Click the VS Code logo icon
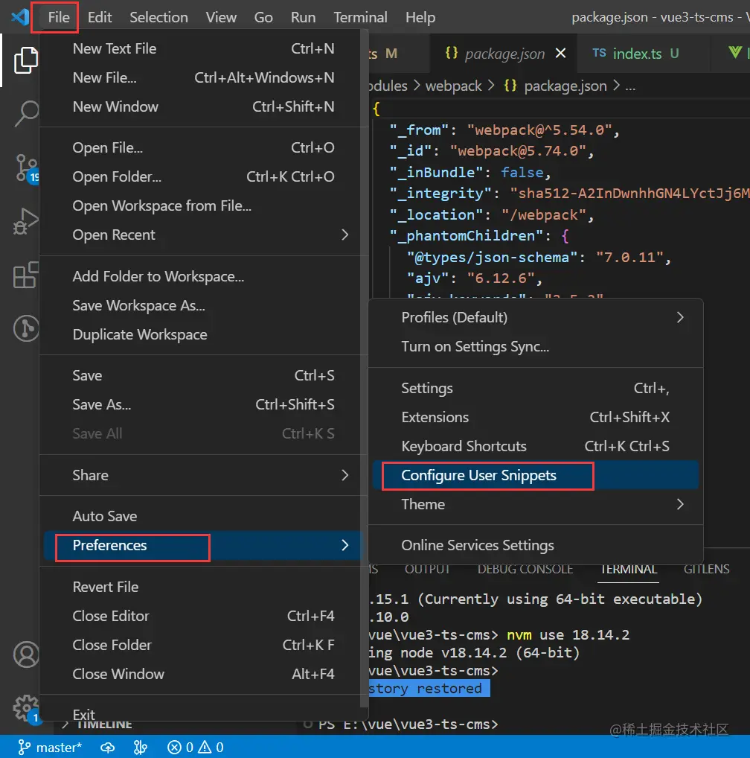Screen dimensions: 750x758 [20, 17]
